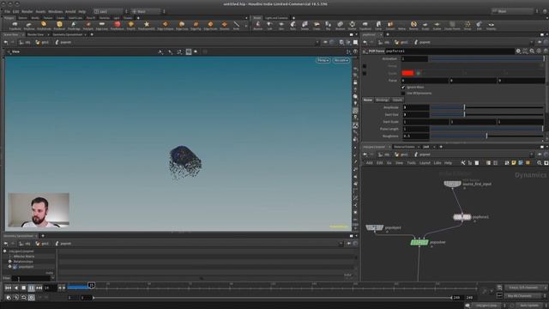Select the Knife shelf tool
This screenshot has width=549, height=309.
[x=237, y=25]
